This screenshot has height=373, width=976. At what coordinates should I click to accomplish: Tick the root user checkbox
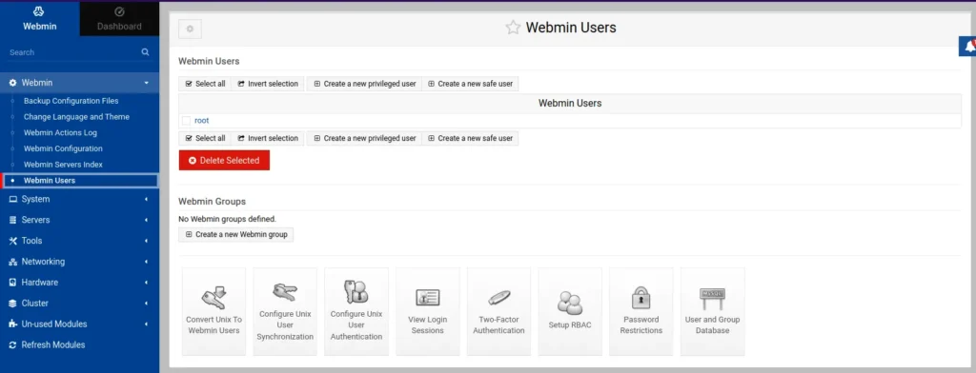click(x=186, y=121)
